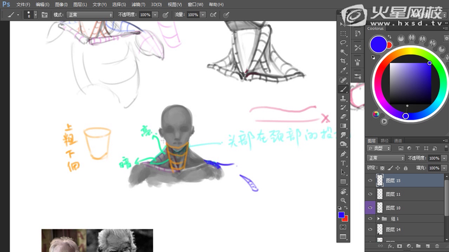Open the layer blend mode dropdown
449x252 pixels.
pos(385,158)
